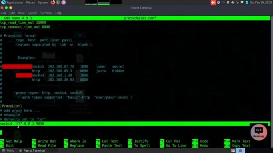Click the Justify shortcut label

141,141
